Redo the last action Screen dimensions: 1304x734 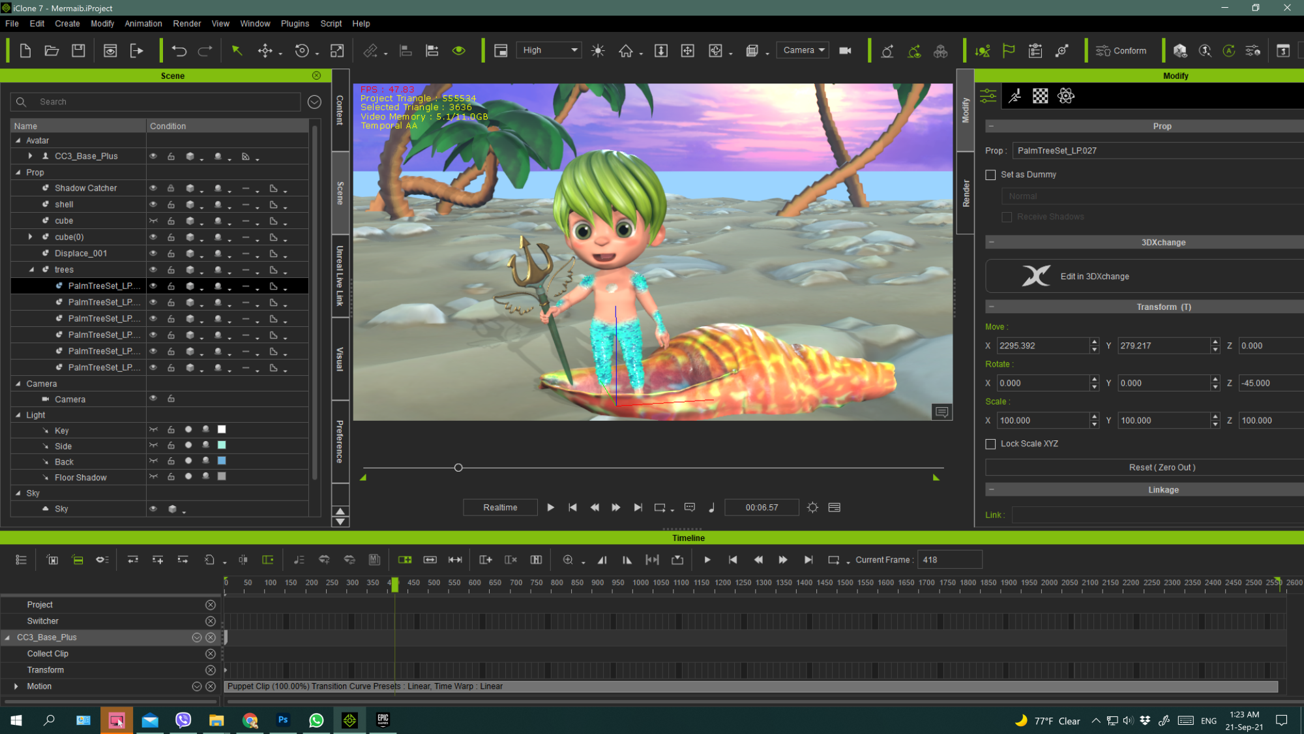[x=205, y=51]
